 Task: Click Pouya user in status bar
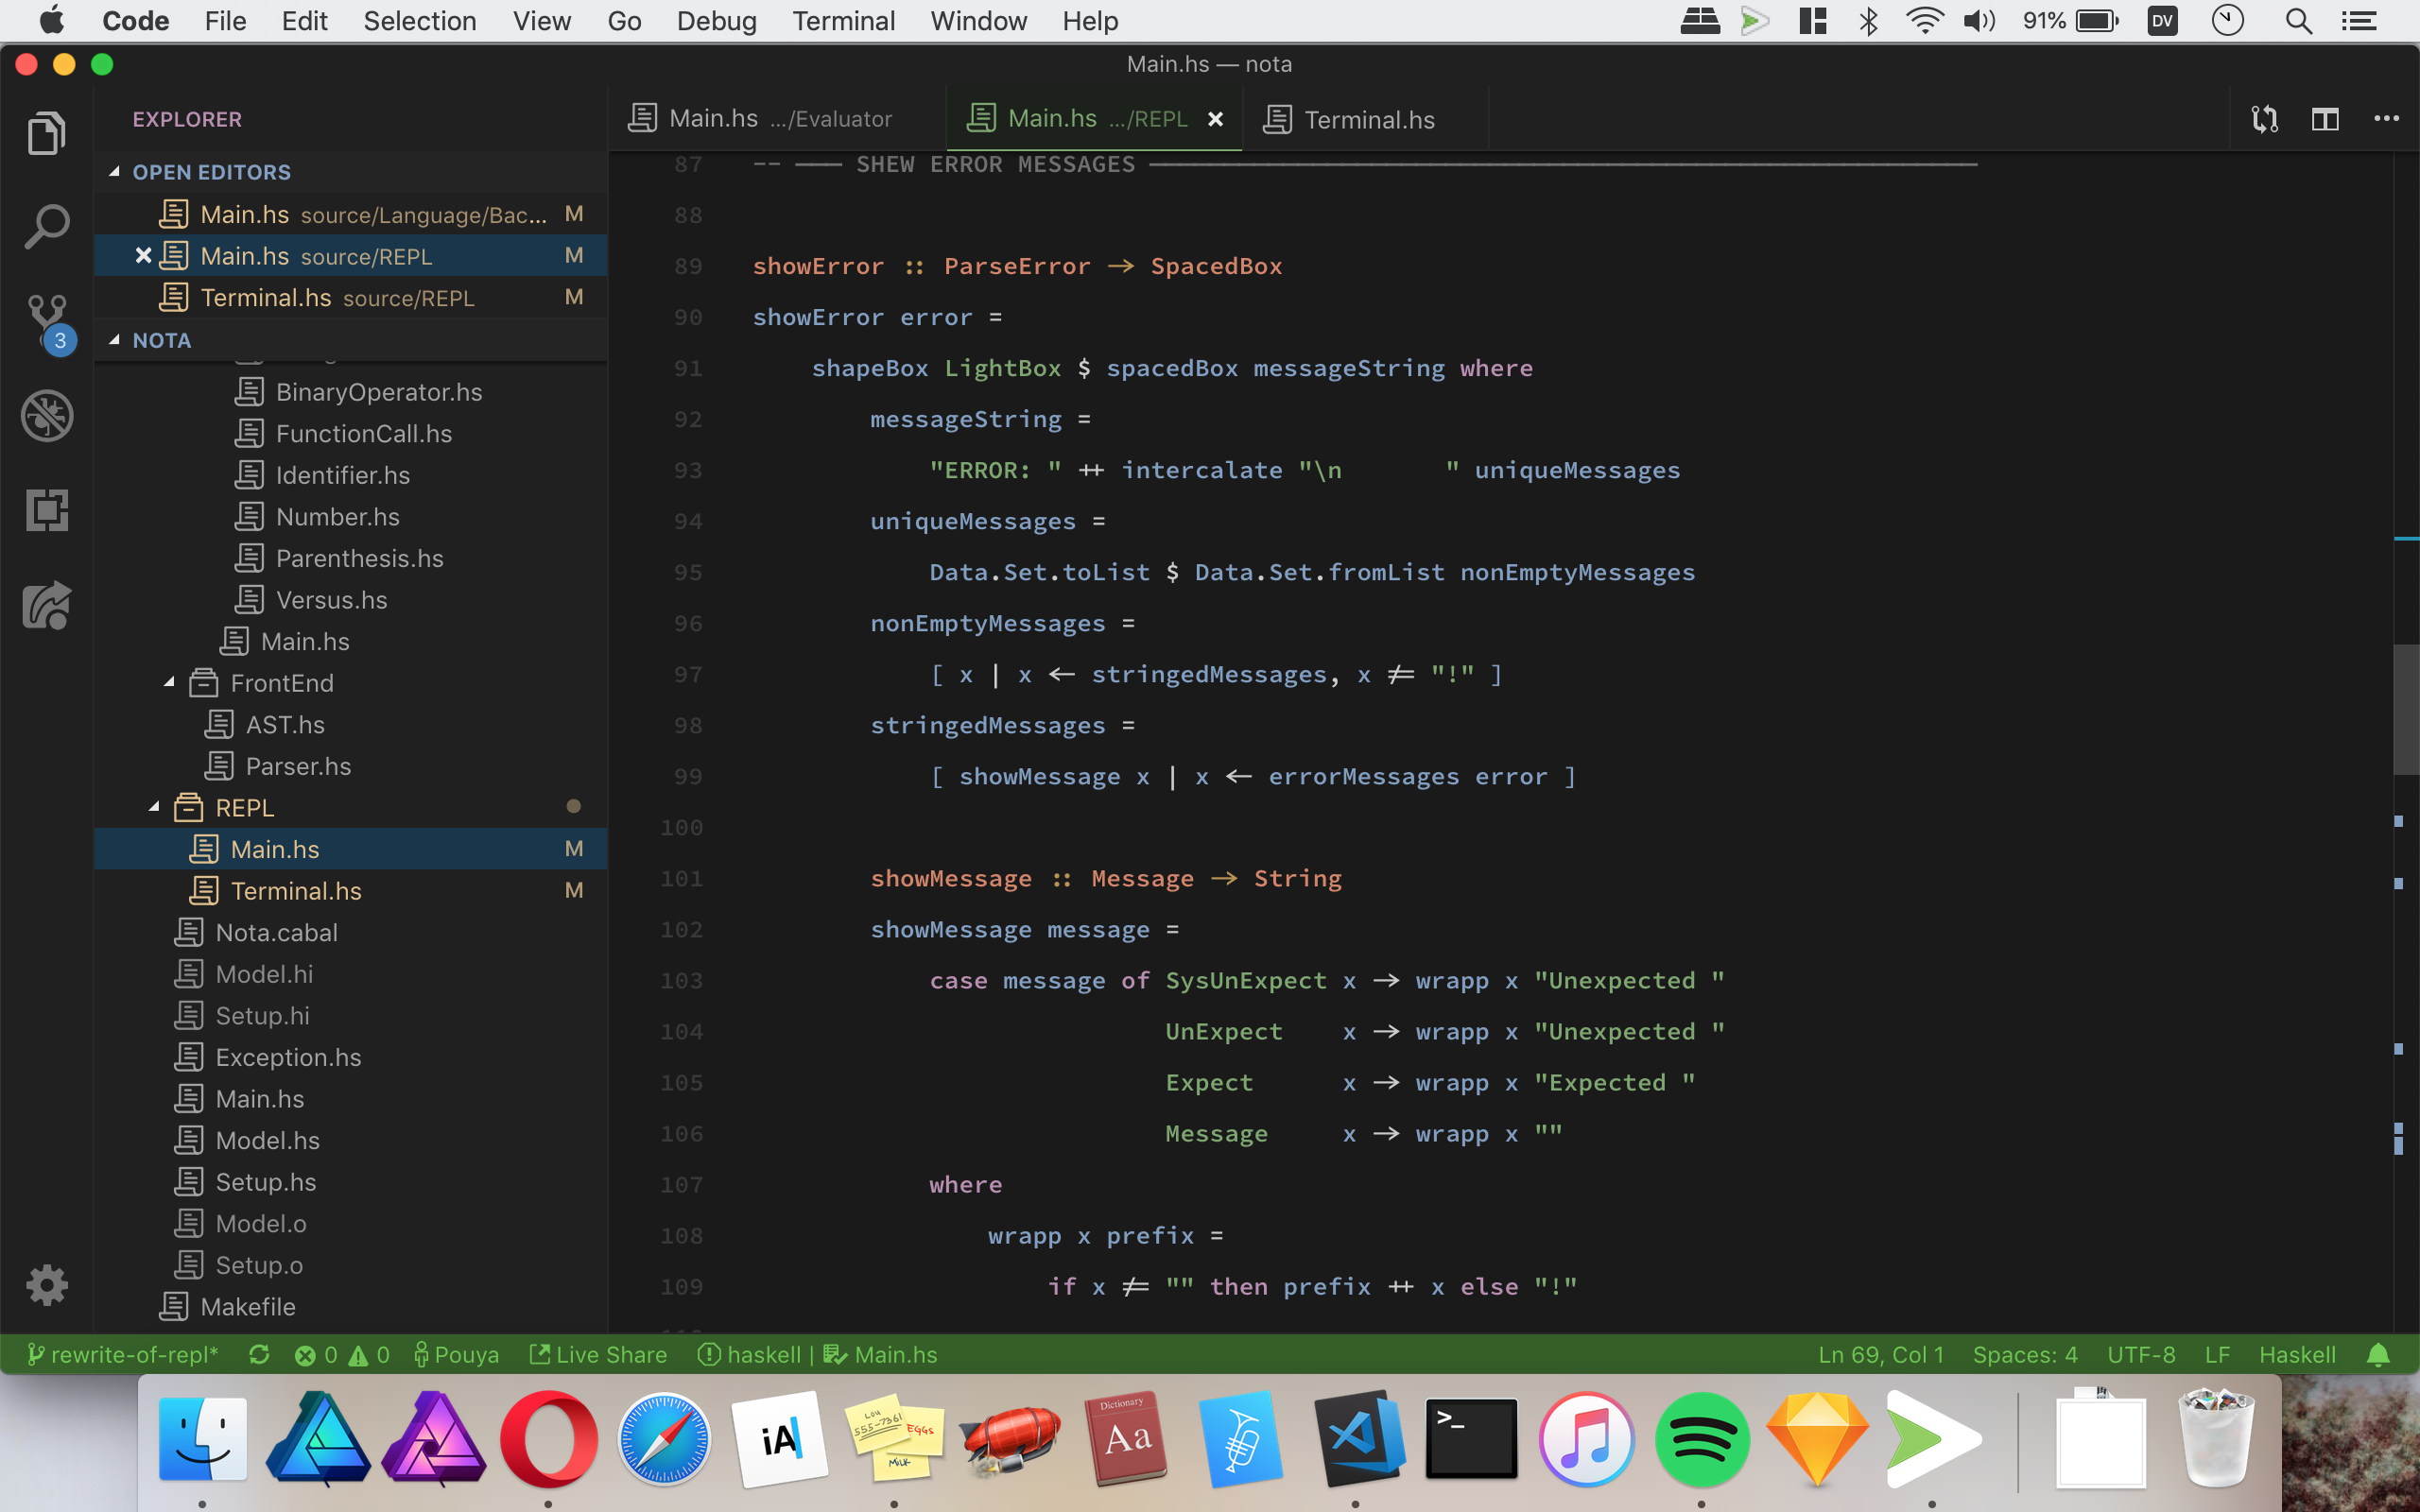click(456, 1355)
